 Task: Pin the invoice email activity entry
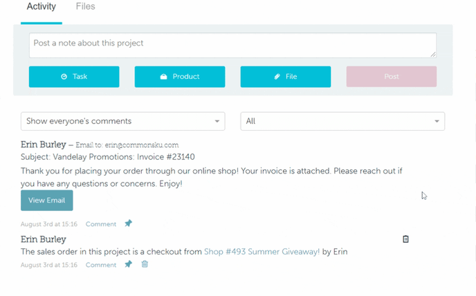128,223
